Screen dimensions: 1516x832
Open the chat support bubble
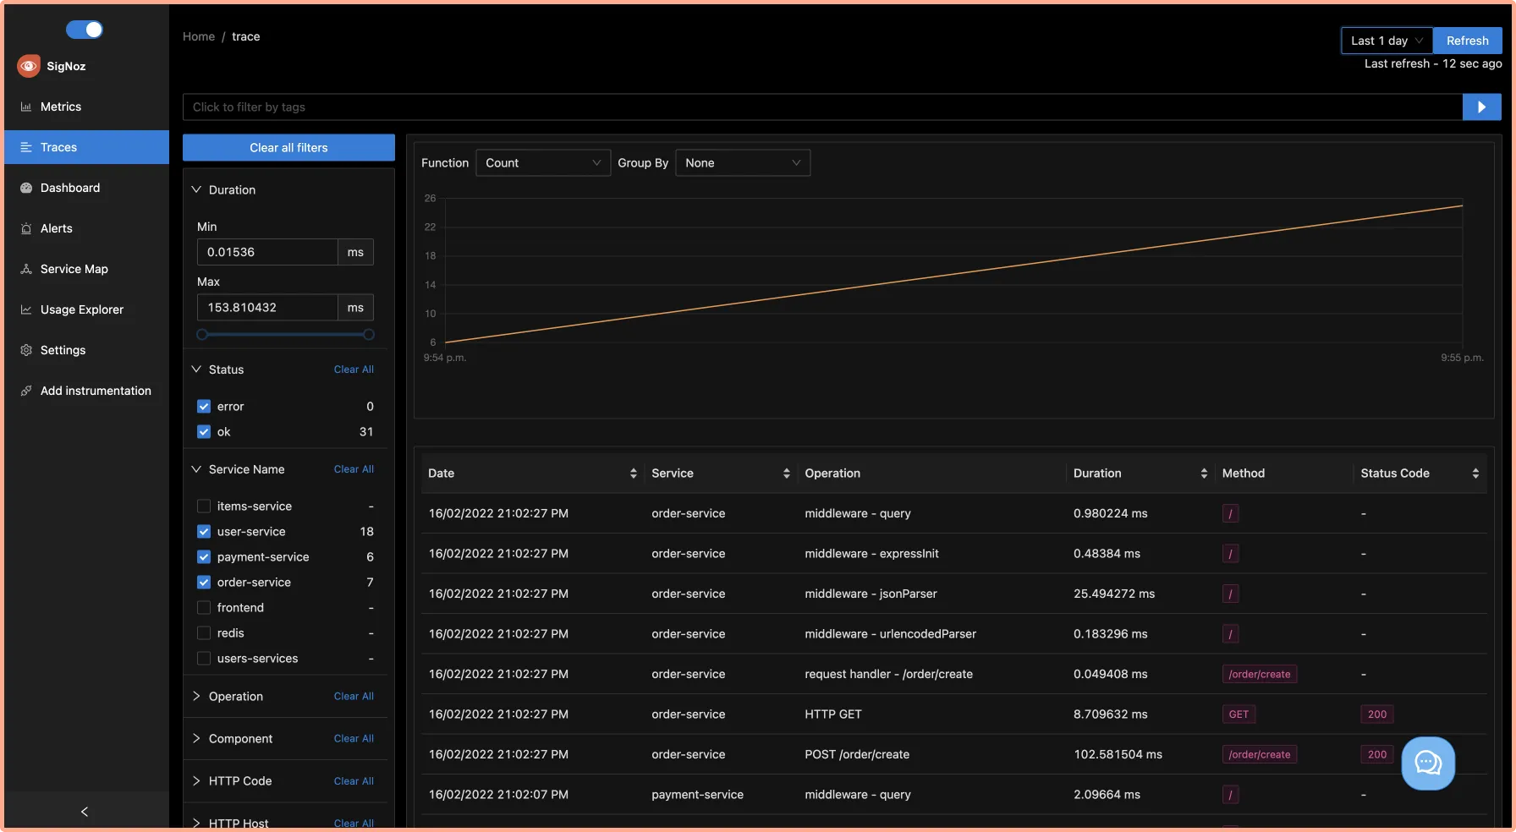pyautogui.click(x=1428, y=764)
